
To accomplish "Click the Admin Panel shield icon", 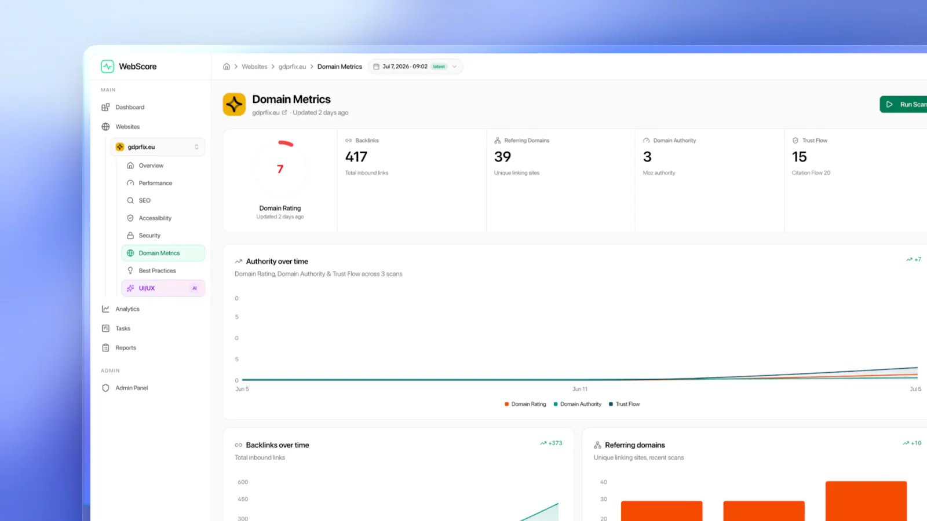I will 105,388.
